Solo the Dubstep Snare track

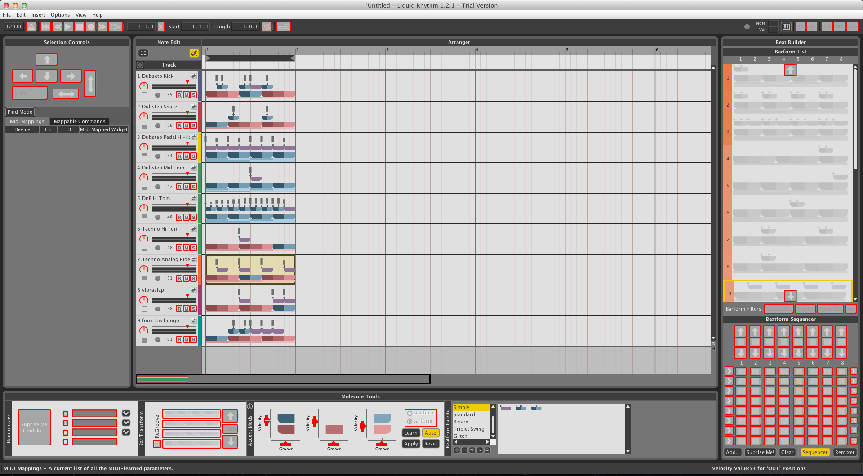(x=193, y=125)
